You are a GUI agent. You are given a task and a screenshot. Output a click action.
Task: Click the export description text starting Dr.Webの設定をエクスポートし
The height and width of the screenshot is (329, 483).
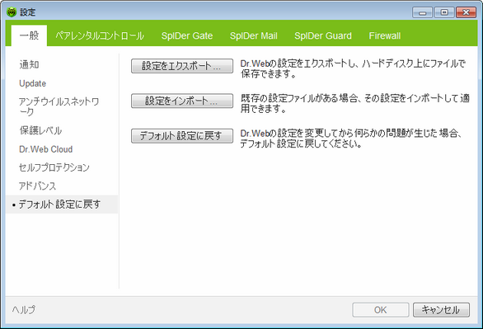tap(353, 68)
